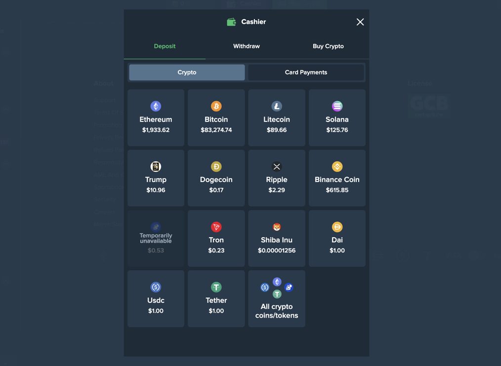Click the Solana price $125.76
The width and height of the screenshot is (501, 366).
337,130
